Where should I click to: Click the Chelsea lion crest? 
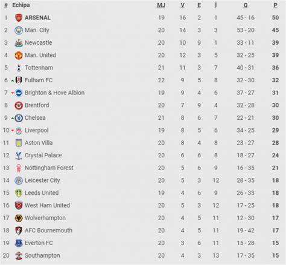click(x=19, y=118)
